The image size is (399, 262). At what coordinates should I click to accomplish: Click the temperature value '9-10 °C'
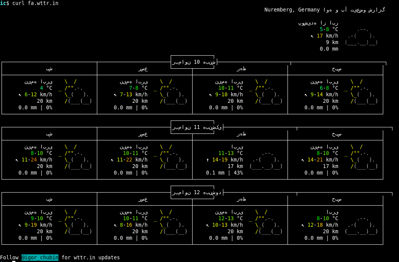(42, 219)
